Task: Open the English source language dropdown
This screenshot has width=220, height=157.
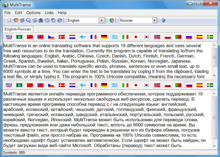Action: pos(102,20)
